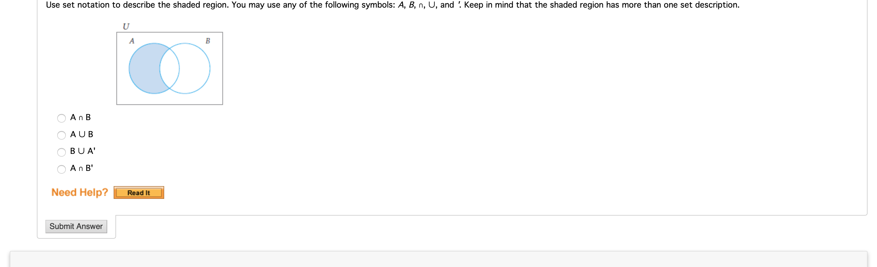Image resolution: width=877 pixels, height=267 pixels.
Task: Click the A ∪ B answer text
Action: 81,134
